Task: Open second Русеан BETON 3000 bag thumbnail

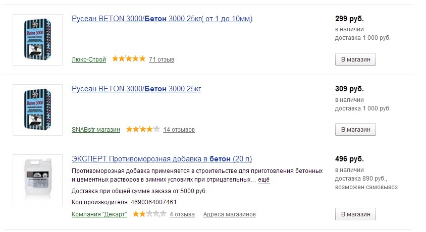Action: pos(37,110)
